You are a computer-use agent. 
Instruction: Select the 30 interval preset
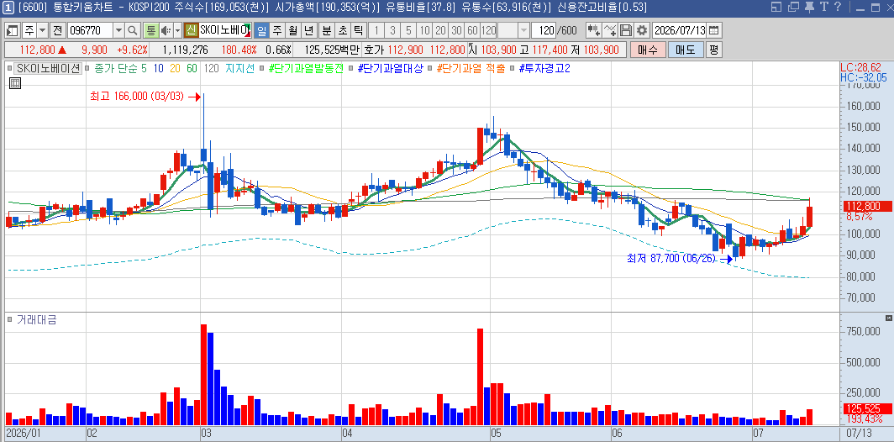(457, 30)
